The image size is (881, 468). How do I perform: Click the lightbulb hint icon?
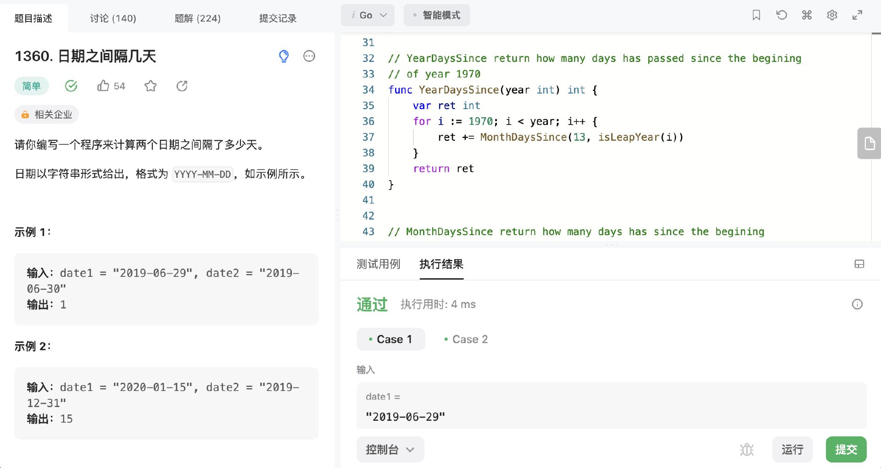(x=284, y=56)
